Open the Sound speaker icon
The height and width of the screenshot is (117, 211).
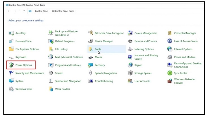click(51, 73)
